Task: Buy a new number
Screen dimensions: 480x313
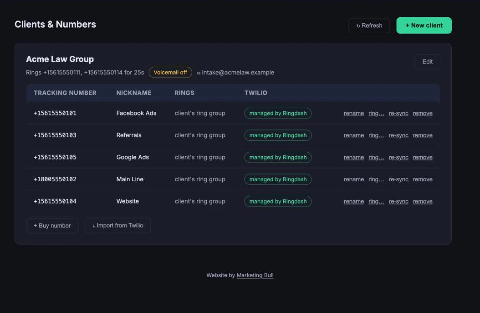Action: [52, 226]
